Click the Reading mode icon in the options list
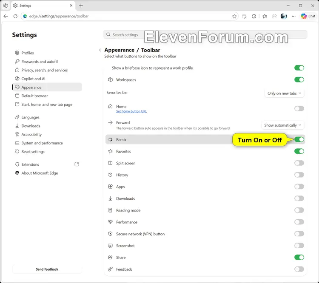Viewport: 319px width, 283px height. tap(110, 210)
